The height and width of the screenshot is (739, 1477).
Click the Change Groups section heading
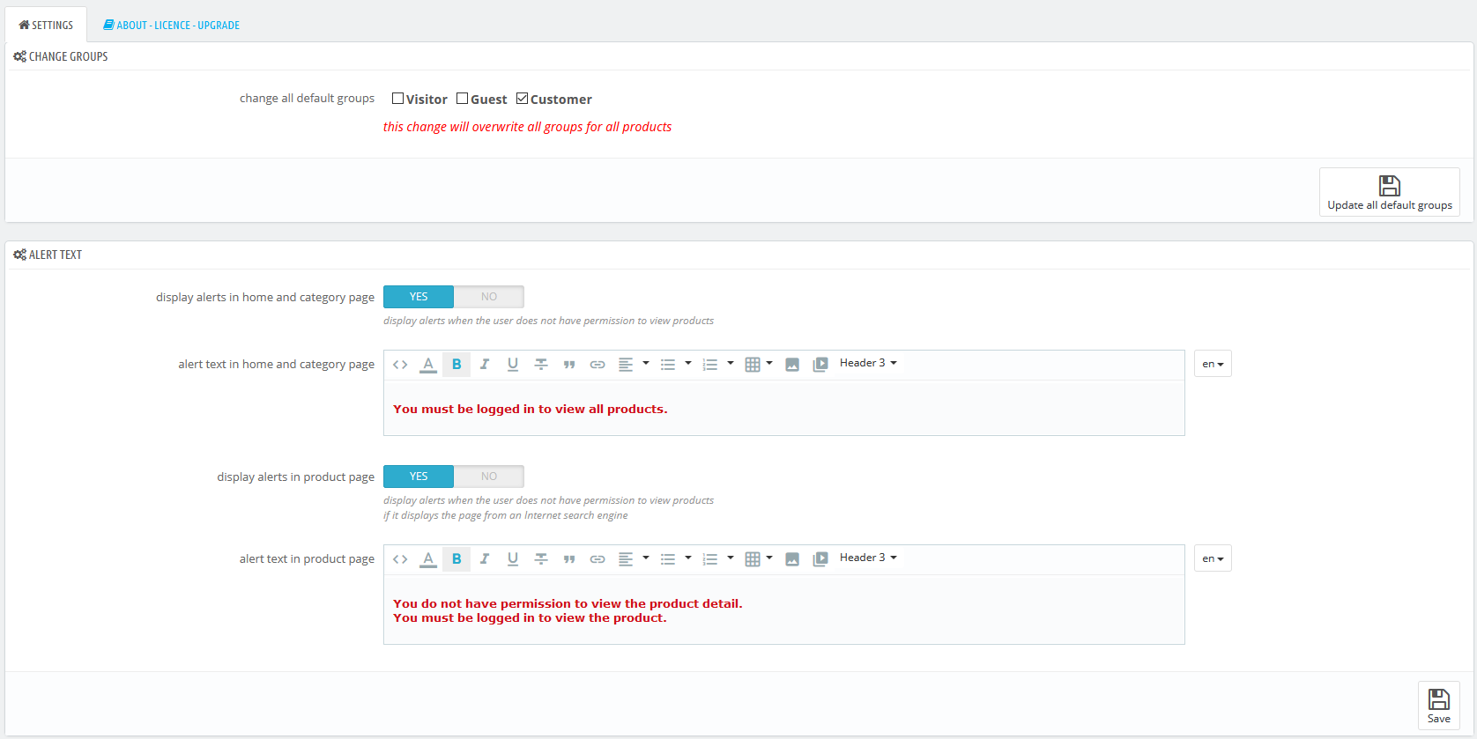61,56
